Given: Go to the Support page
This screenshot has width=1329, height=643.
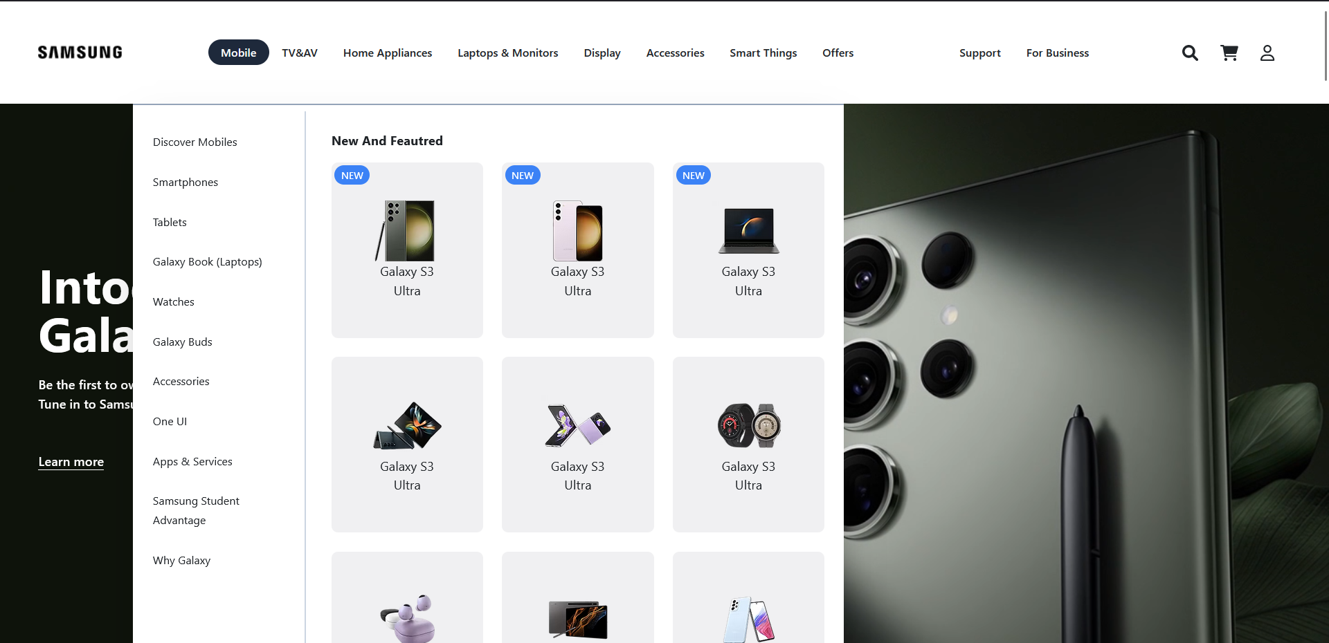Looking at the screenshot, I should (x=980, y=53).
